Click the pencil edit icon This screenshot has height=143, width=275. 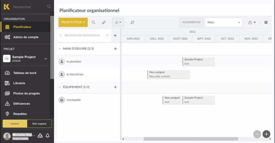point(104,22)
